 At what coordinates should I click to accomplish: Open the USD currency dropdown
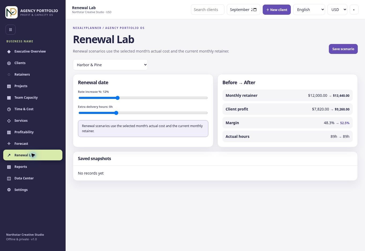click(x=337, y=10)
